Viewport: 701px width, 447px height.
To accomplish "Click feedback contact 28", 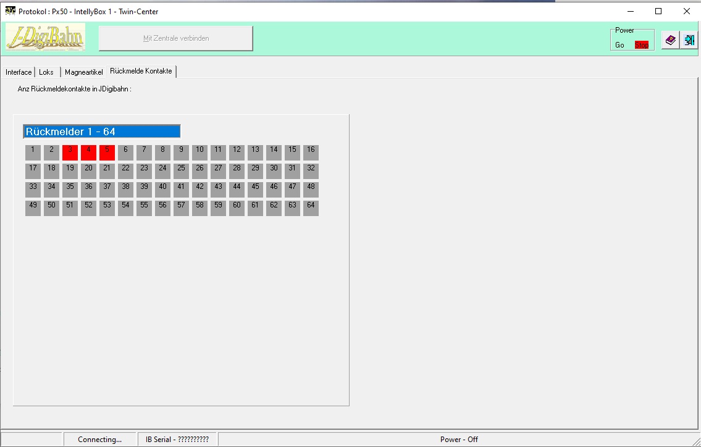I will point(237,171).
